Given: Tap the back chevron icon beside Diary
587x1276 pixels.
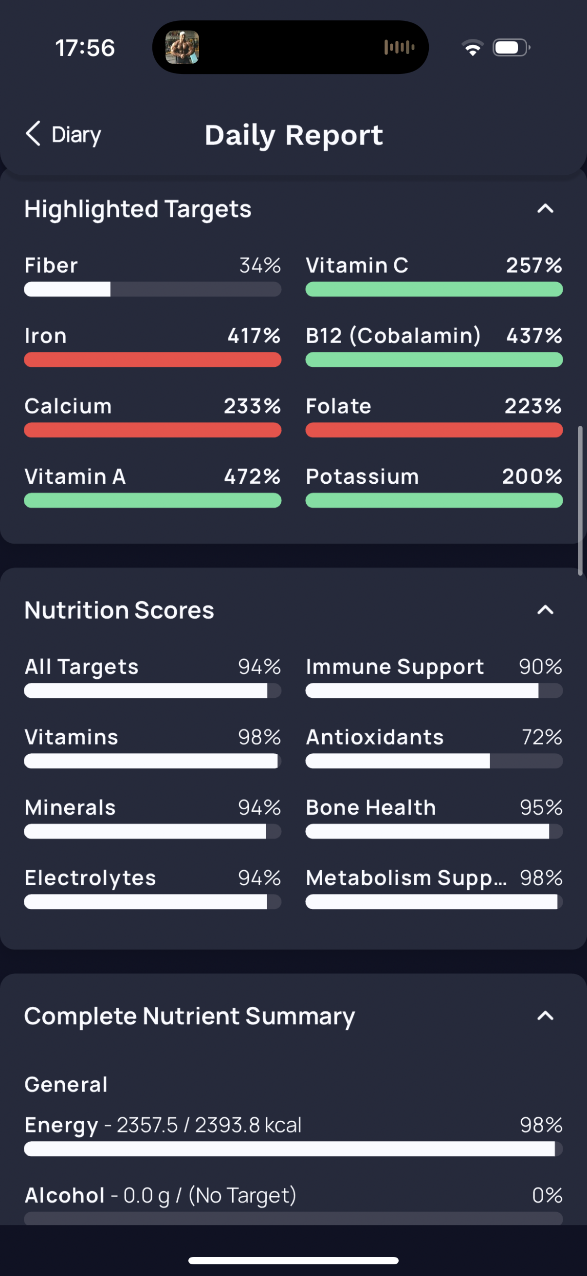Looking at the screenshot, I should click(33, 134).
